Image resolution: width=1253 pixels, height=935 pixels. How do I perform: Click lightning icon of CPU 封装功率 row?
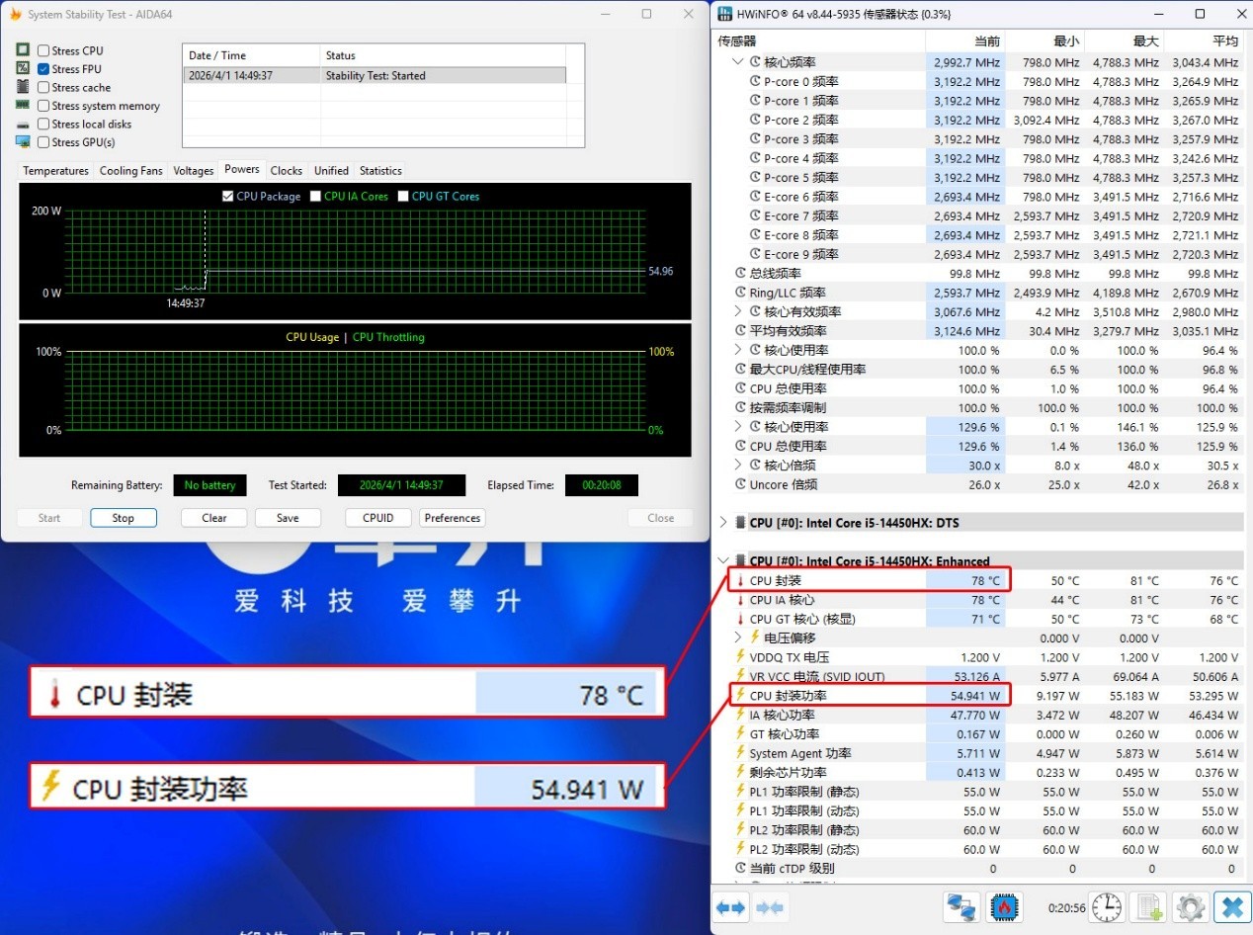click(x=740, y=695)
